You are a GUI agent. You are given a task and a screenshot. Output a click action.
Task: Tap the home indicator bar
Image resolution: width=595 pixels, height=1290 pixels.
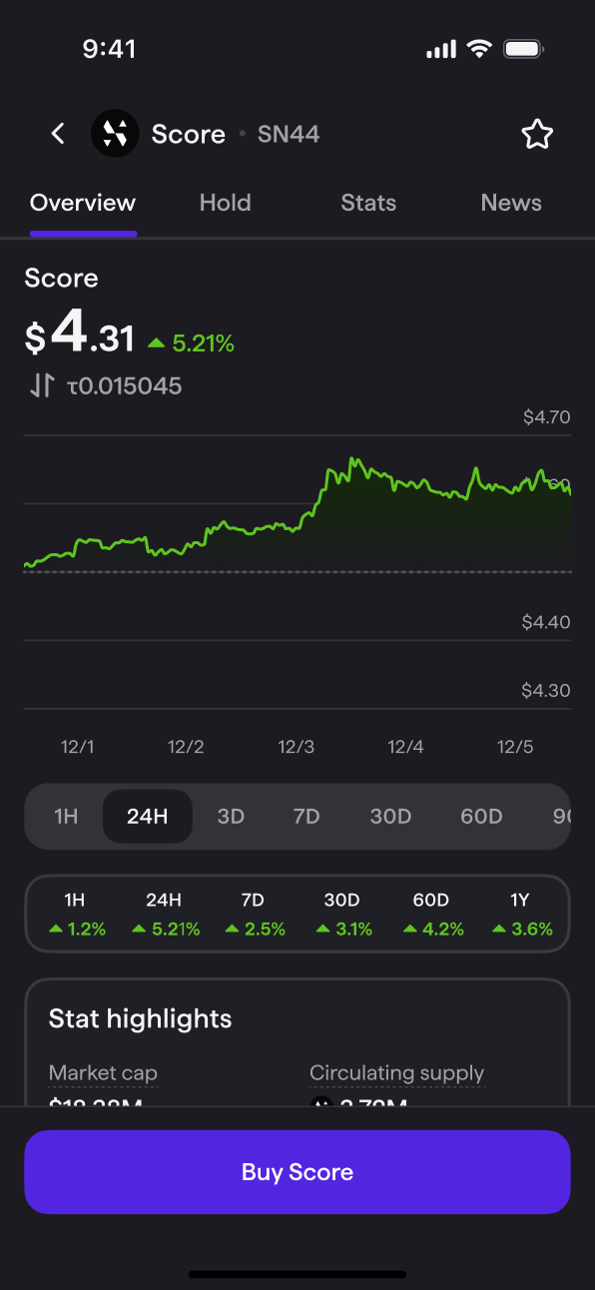coord(297,1274)
